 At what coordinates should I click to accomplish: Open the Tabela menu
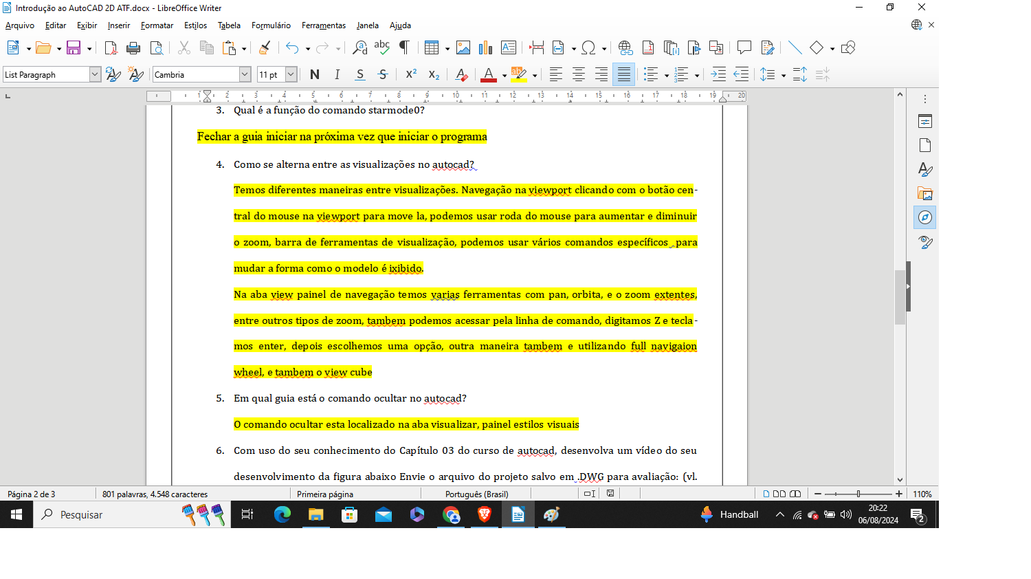point(229,25)
